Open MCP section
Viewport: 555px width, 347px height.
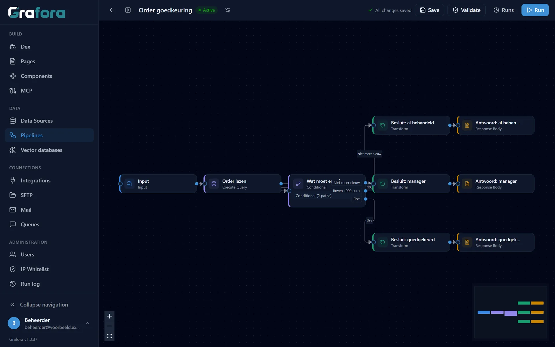pos(49,91)
